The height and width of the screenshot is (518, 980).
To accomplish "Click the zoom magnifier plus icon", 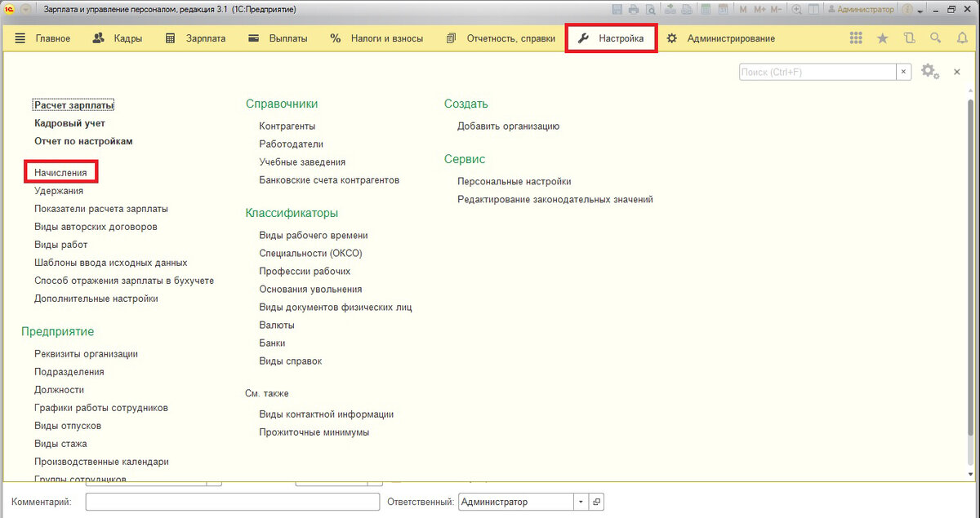I will pos(797,9).
